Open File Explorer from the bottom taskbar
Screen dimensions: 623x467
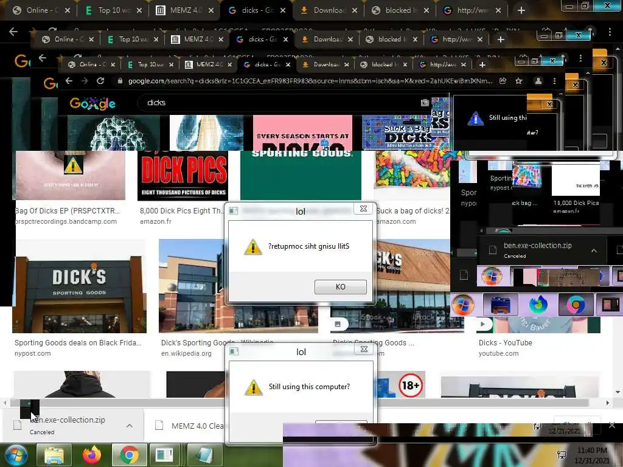coord(54,455)
